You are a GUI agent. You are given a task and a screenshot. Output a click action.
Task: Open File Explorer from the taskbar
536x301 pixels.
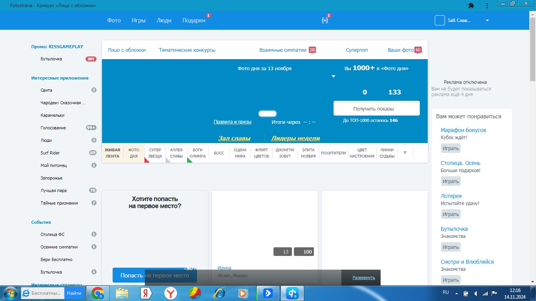122,293
